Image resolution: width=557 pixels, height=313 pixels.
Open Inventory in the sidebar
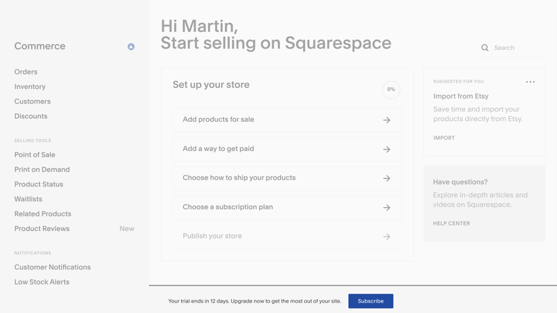coord(30,86)
